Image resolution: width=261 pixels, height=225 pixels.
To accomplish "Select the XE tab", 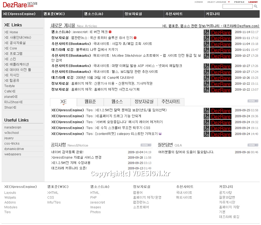I will point(63,102).
